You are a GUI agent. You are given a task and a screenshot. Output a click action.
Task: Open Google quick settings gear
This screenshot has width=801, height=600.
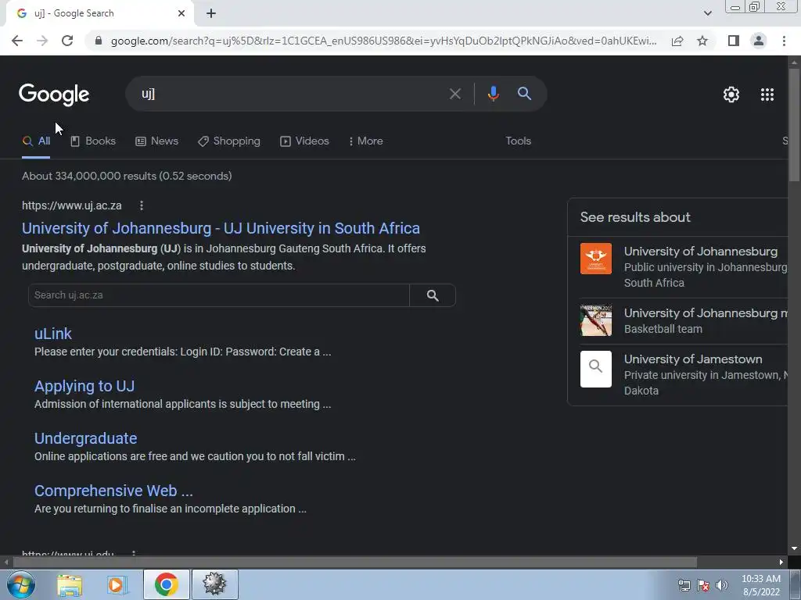[x=731, y=95]
